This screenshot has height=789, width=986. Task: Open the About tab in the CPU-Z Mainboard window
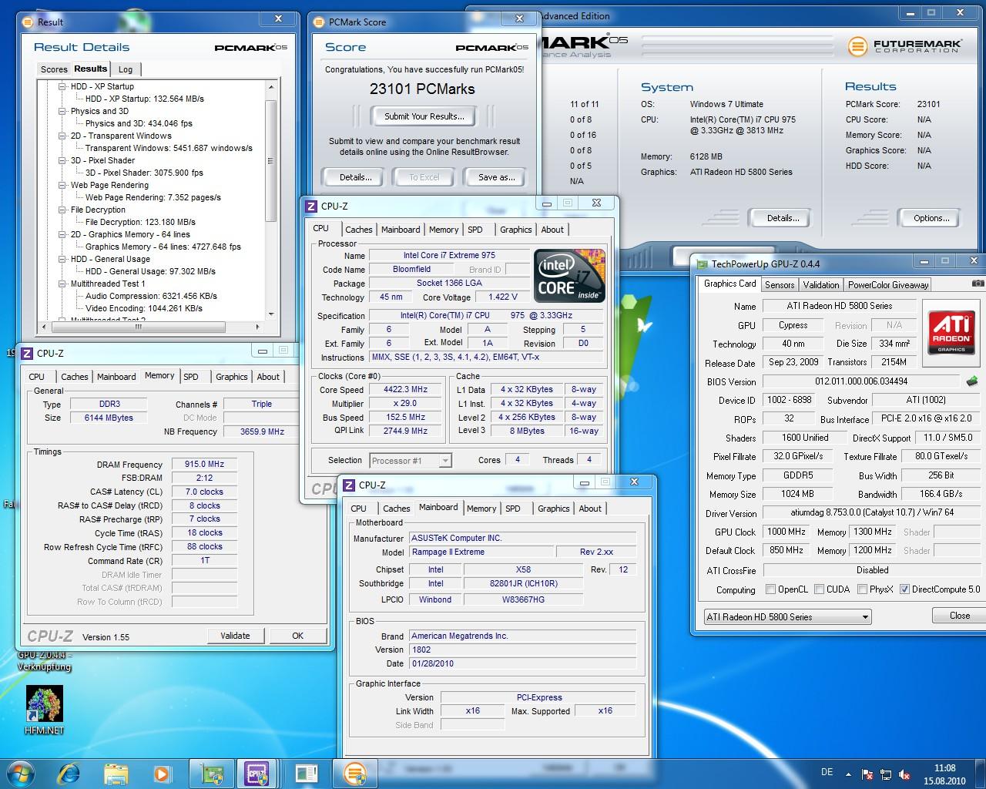590,509
